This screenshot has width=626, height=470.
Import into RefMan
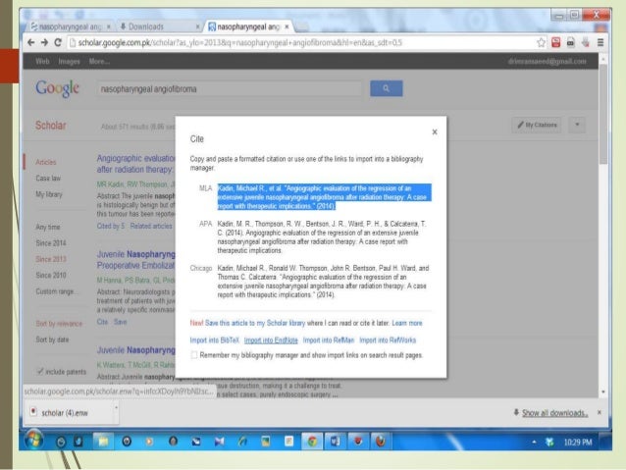329,340
